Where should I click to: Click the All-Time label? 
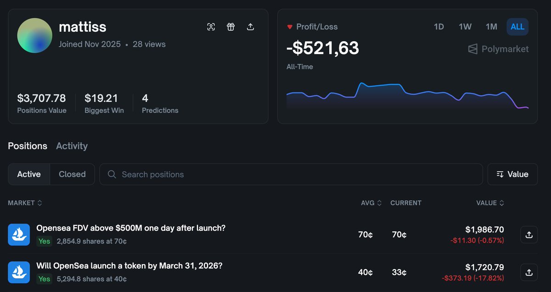pyautogui.click(x=300, y=66)
